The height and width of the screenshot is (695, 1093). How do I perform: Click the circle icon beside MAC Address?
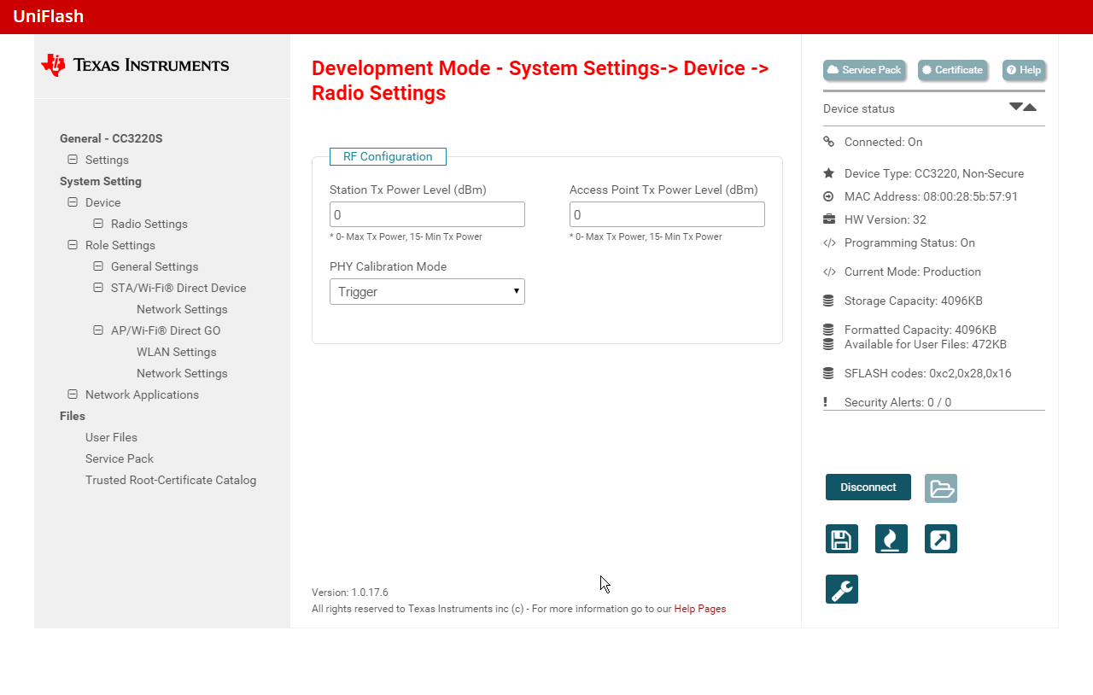tap(828, 196)
